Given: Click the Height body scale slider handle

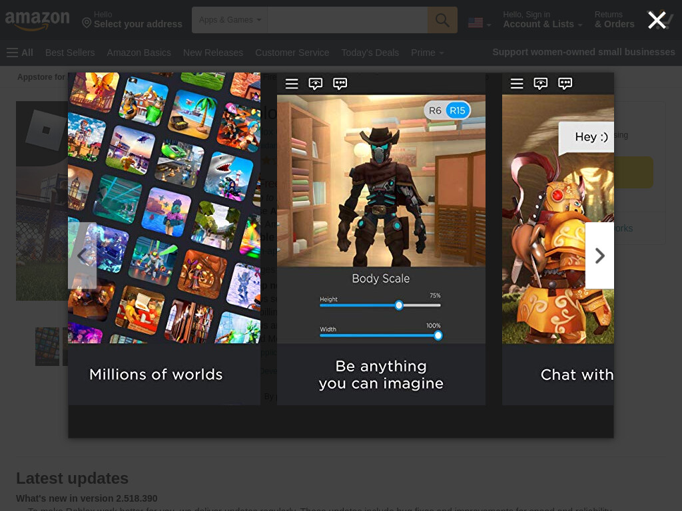Looking at the screenshot, I should click(x=399, y=305).
